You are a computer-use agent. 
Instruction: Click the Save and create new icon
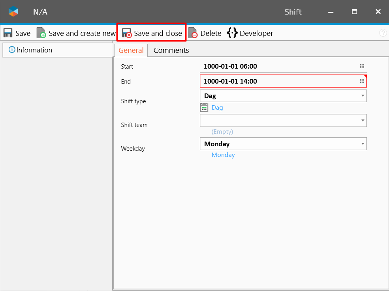tap(41, 33)
